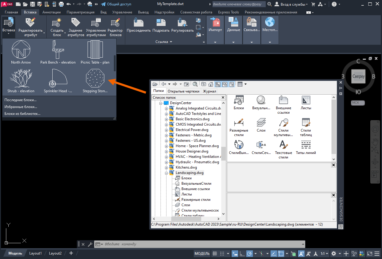Expand the Импорт panel dropdown
Viewport: 382px width, 259px height.
(215, 42)
